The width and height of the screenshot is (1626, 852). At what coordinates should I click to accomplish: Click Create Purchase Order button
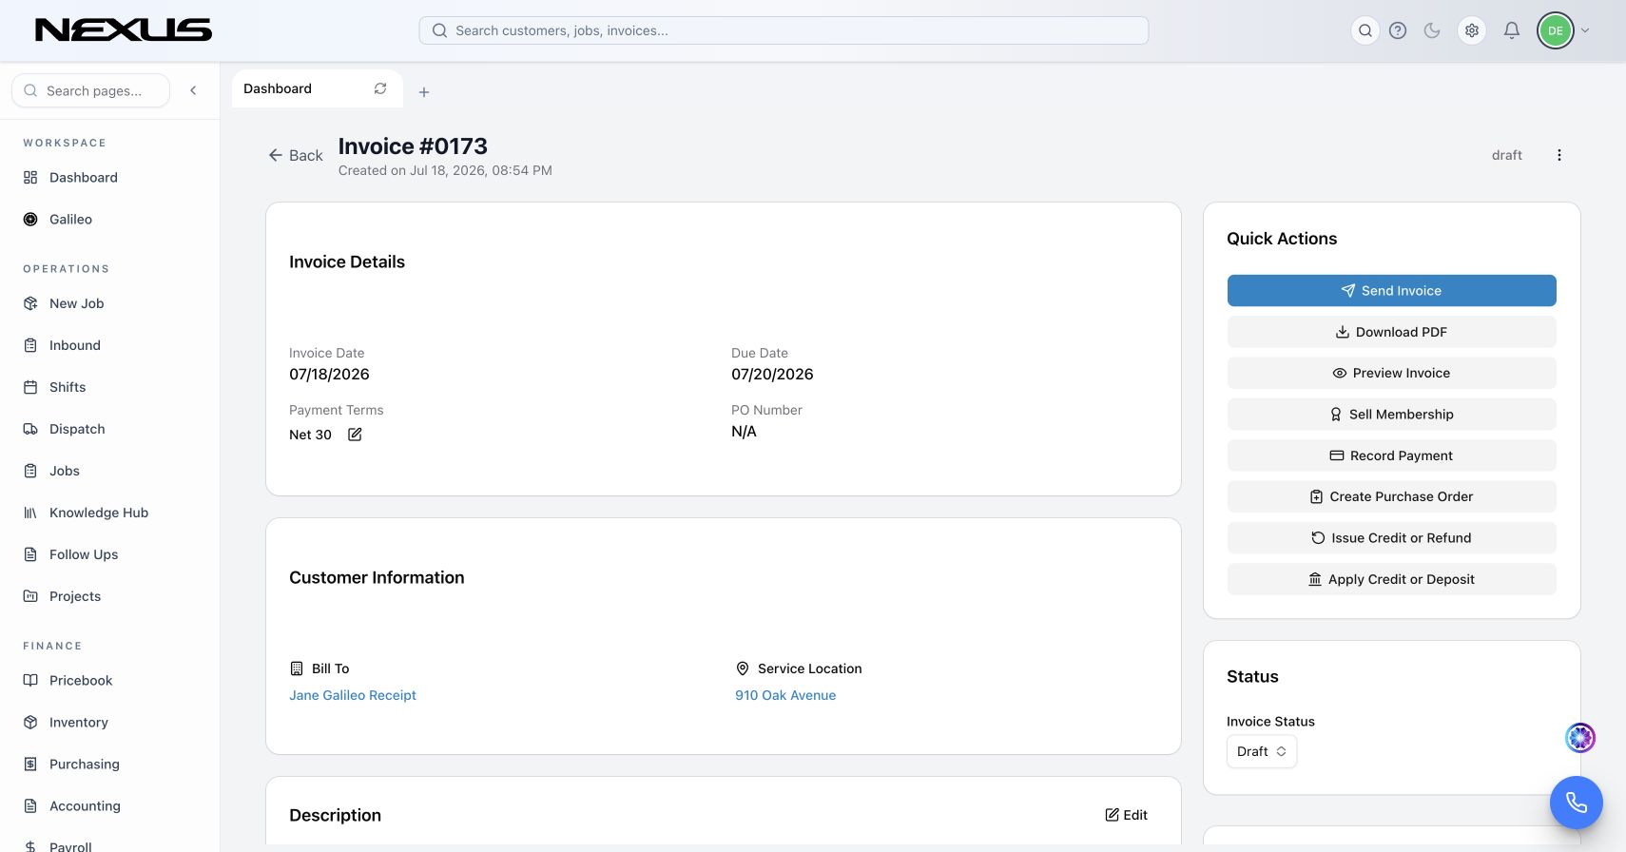pos(1391,496)
